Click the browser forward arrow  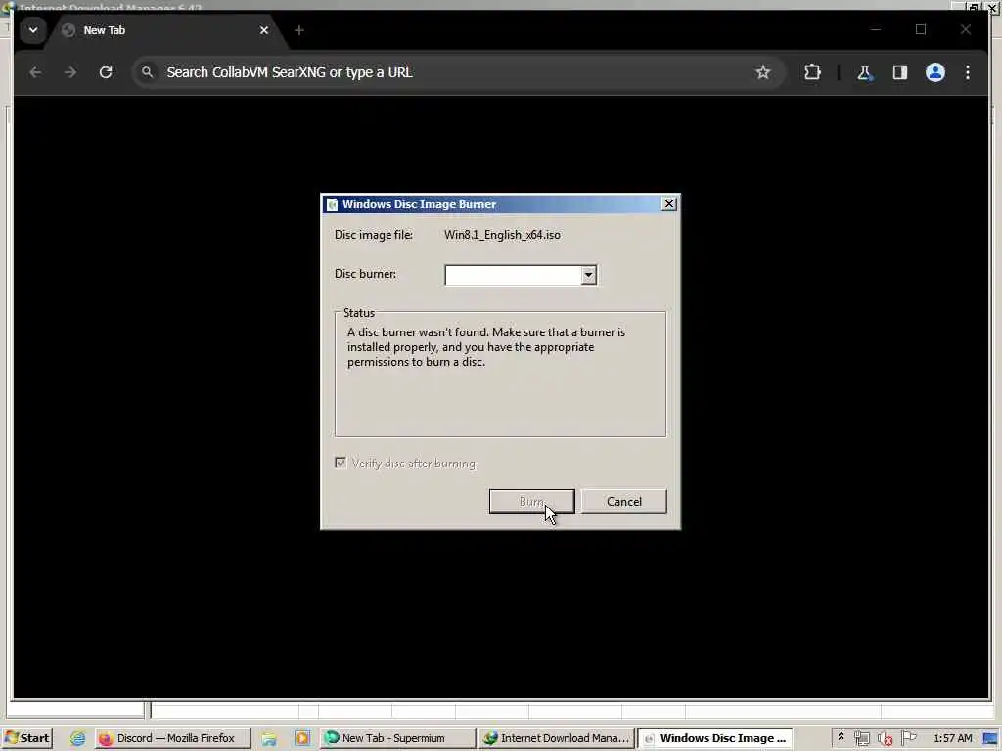pos(70,72)
